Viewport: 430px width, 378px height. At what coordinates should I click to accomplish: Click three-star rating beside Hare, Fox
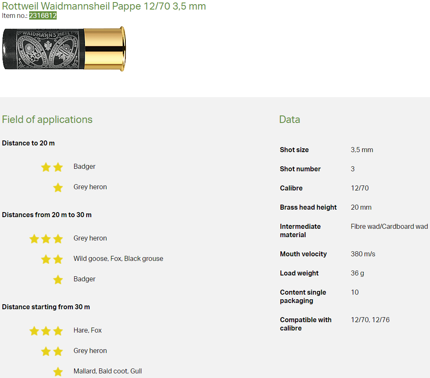click(46, 331)
